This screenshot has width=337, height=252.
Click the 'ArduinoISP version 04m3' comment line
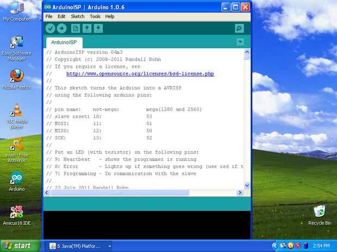(84, 52)
